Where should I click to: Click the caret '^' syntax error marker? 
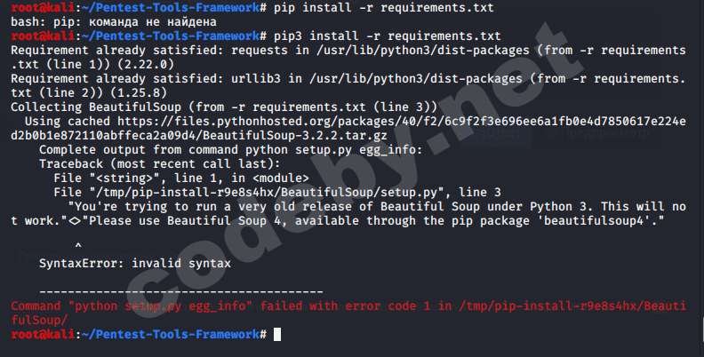[x=78, y=244]
